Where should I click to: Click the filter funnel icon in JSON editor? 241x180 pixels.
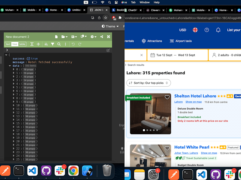52,44
